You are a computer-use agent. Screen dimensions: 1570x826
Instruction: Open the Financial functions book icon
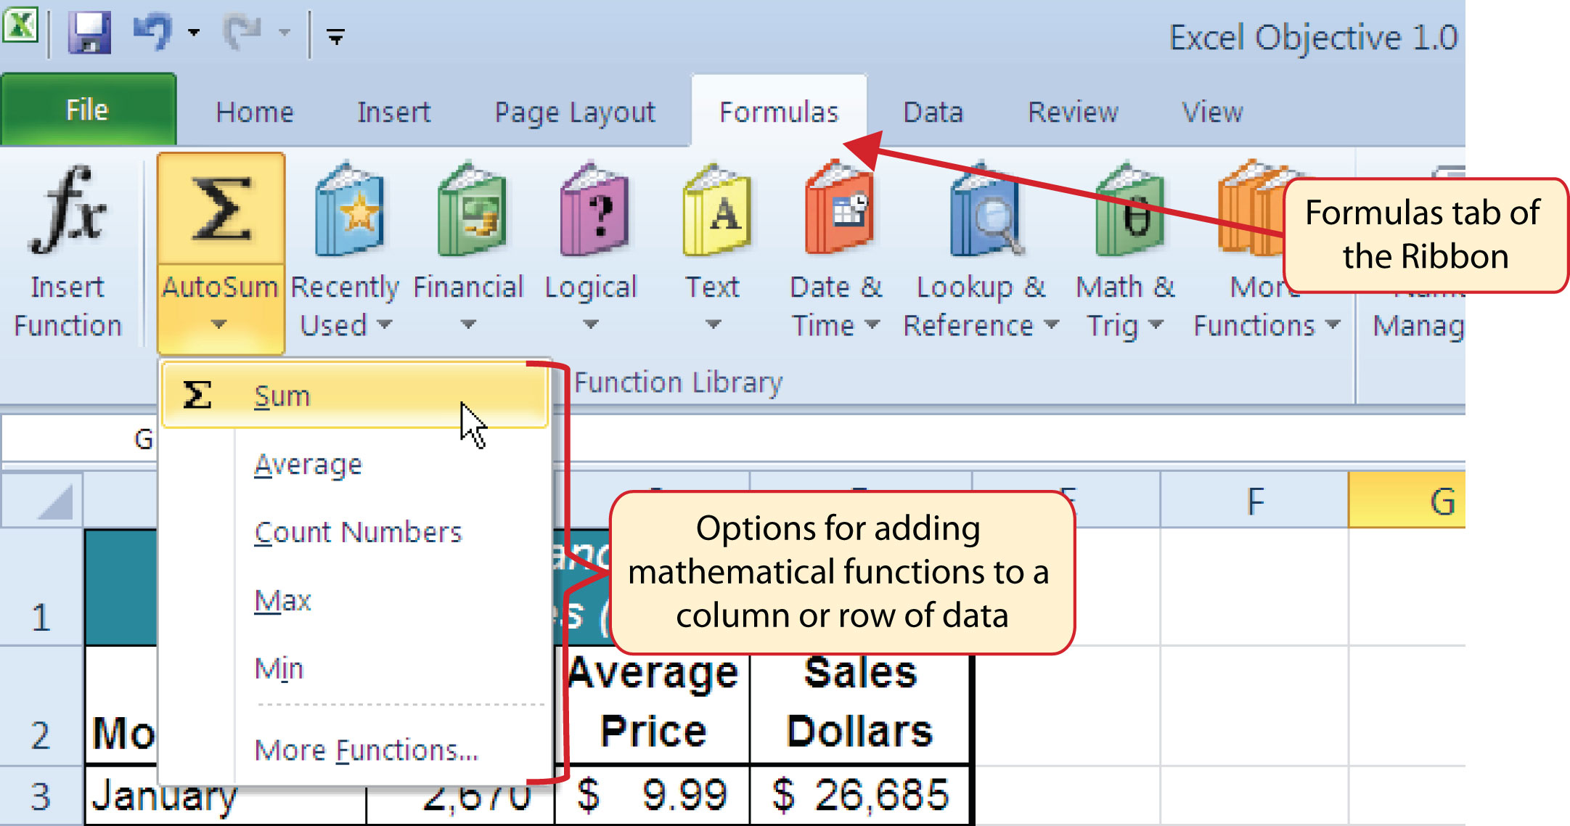pyautogui.click(x=470, y=210)
